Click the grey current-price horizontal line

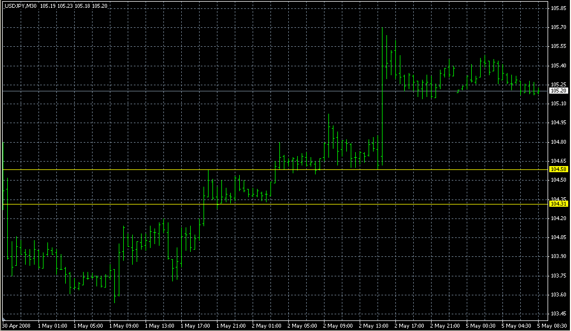[275, 91]
